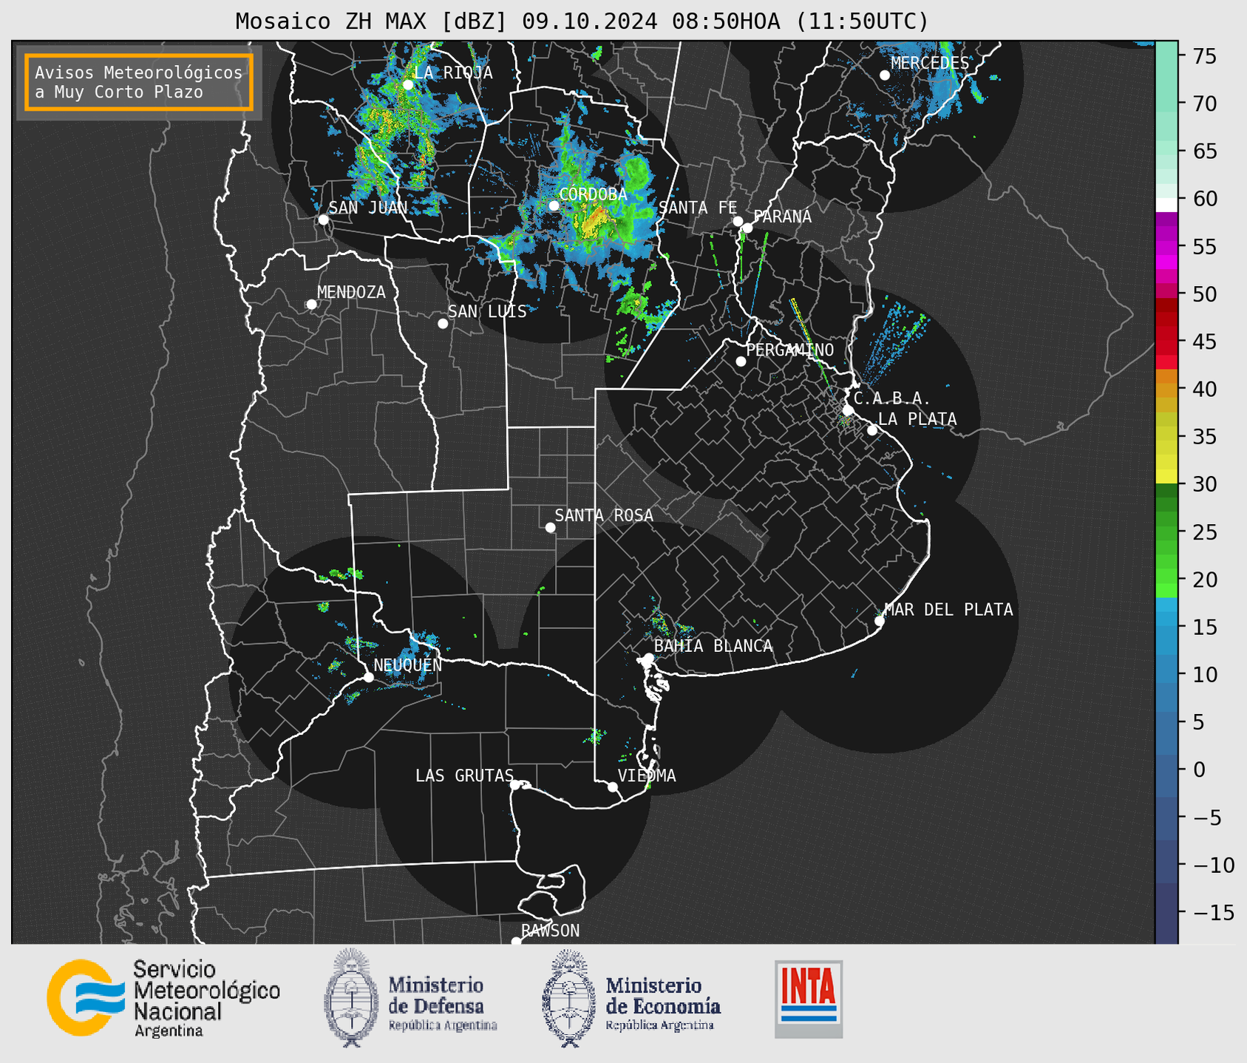Select the Mercedes city marker
Screen dimensions: 1247x1063
pyautogui.click(x=884, y=75)
